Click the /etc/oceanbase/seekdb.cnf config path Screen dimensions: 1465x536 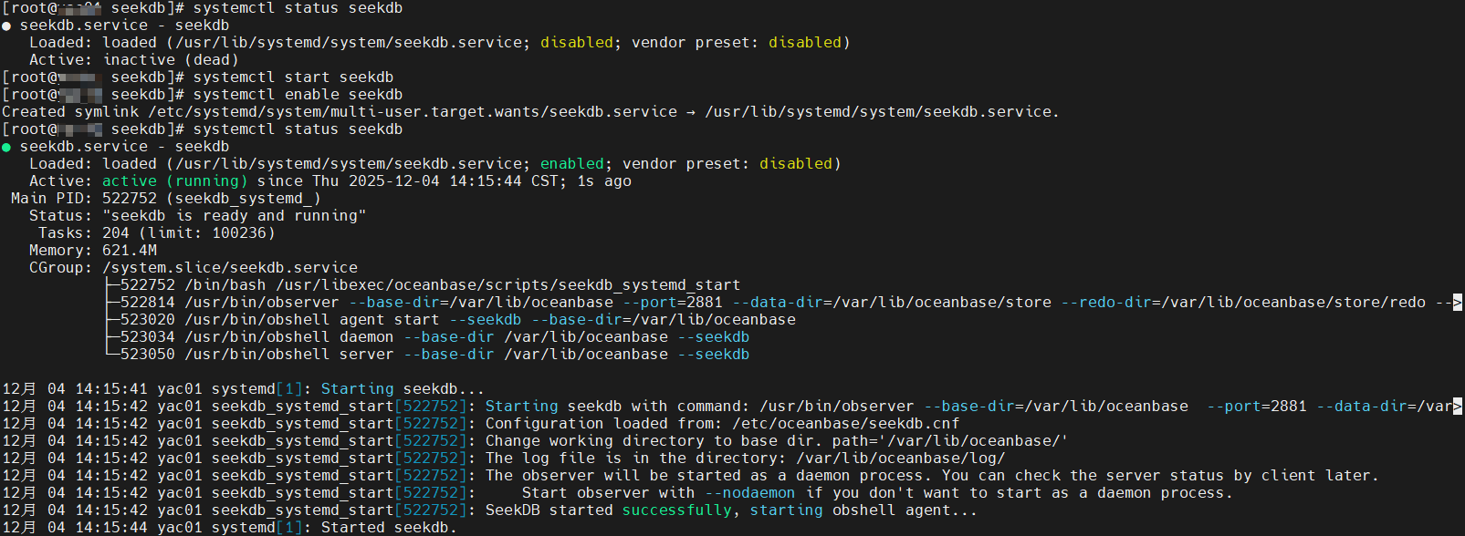(x=845, y=424)
